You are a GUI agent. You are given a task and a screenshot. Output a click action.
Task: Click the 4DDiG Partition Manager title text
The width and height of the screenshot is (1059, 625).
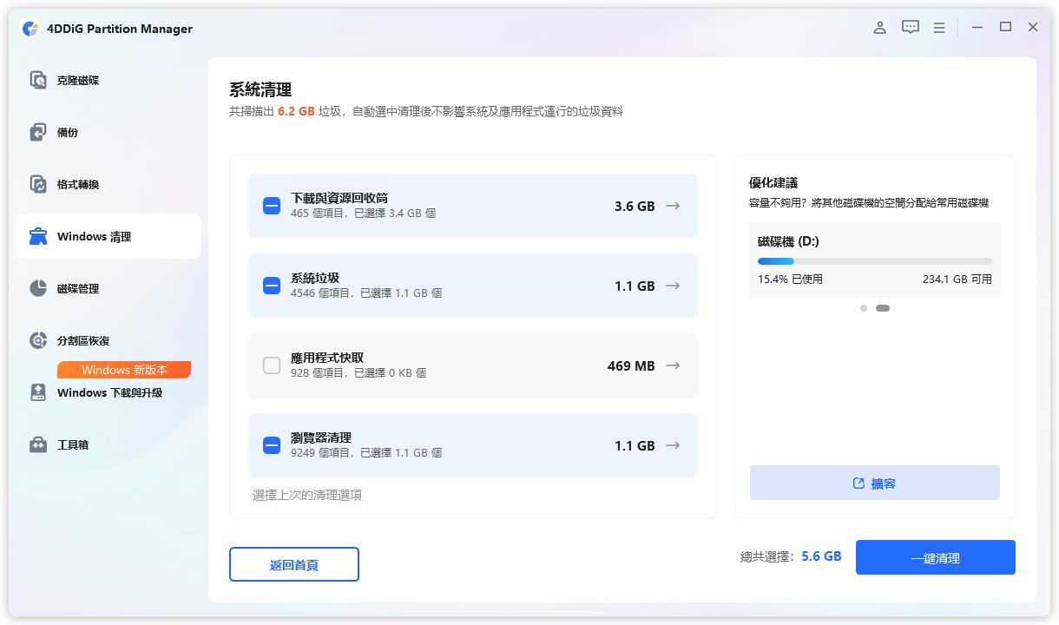[x=120, y=29]
